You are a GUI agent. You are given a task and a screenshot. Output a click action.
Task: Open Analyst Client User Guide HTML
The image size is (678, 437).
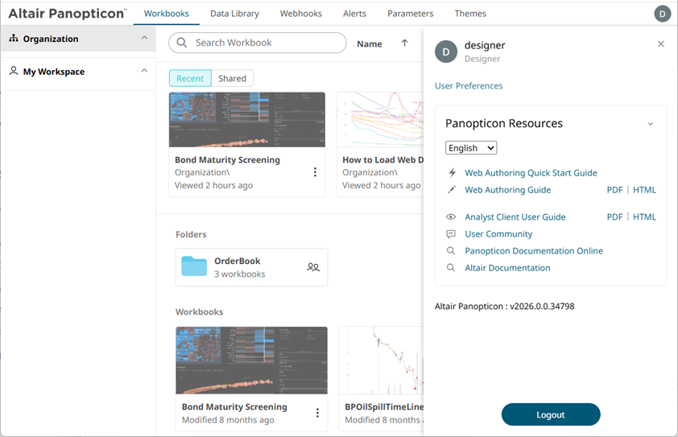tap(644, 217)
